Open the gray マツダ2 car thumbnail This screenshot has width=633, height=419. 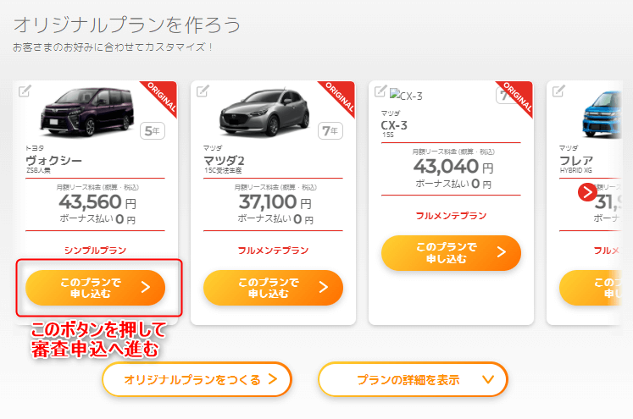tap(264, 113)
